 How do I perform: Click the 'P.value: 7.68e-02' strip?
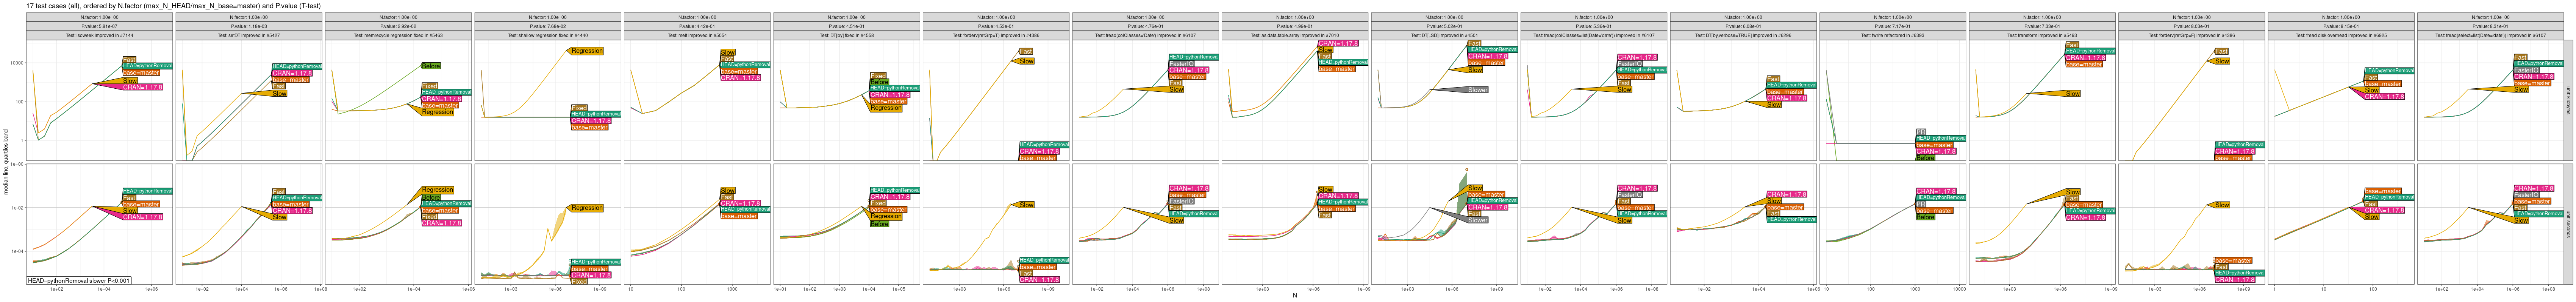click(548, 26)
